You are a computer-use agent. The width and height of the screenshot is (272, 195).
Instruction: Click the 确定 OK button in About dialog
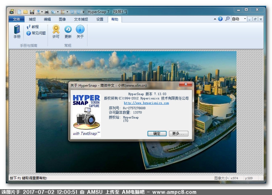[157, 133]
